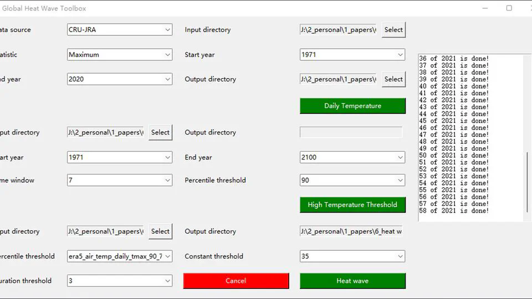
Task: Open the Percentile threshold 90 dropdown
Action: click(352, 180)
